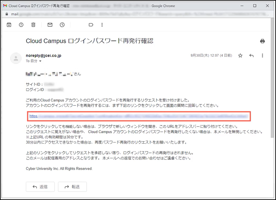Archive this email with the archive icon

click(9, 25)
